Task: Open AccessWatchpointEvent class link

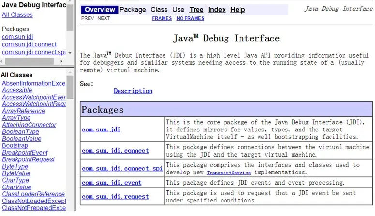Action: point(34,97)
